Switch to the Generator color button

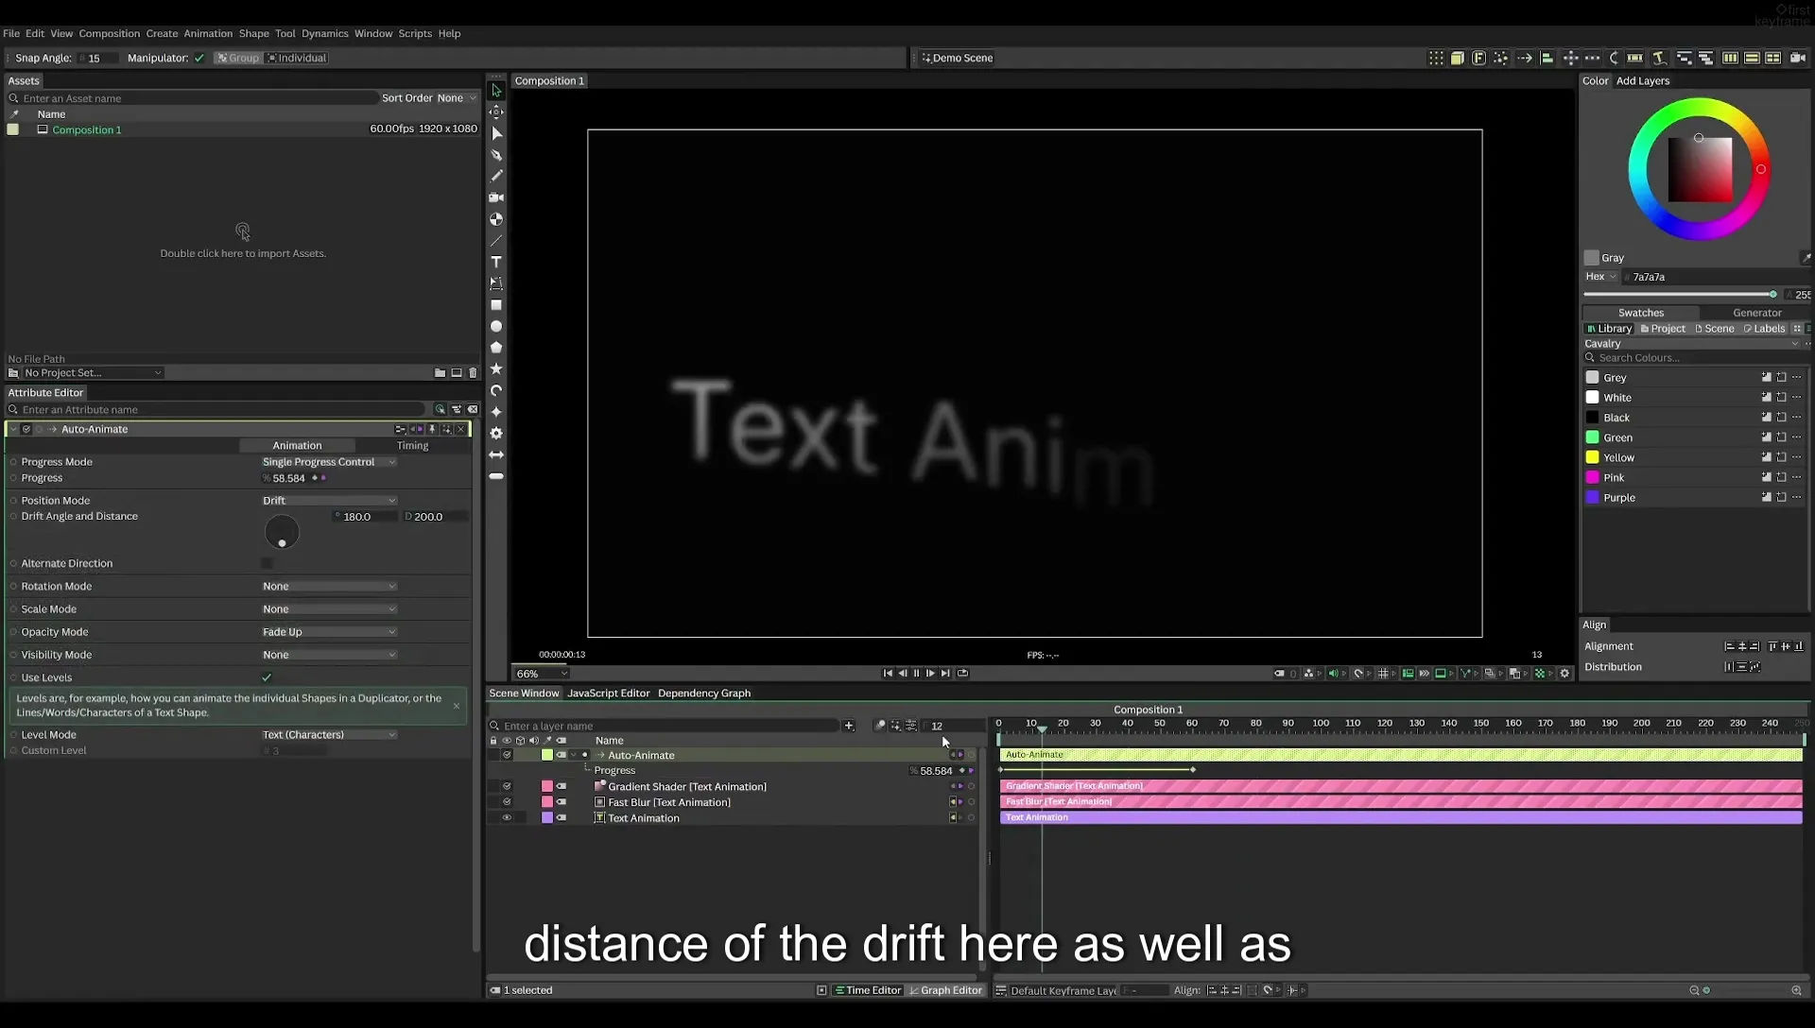pos(1756,313)
